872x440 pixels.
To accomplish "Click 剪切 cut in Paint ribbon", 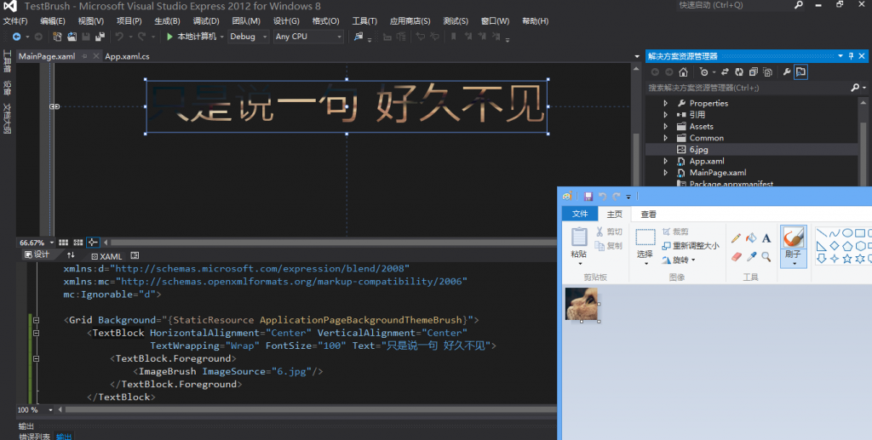I will click(x=609, y=231).
